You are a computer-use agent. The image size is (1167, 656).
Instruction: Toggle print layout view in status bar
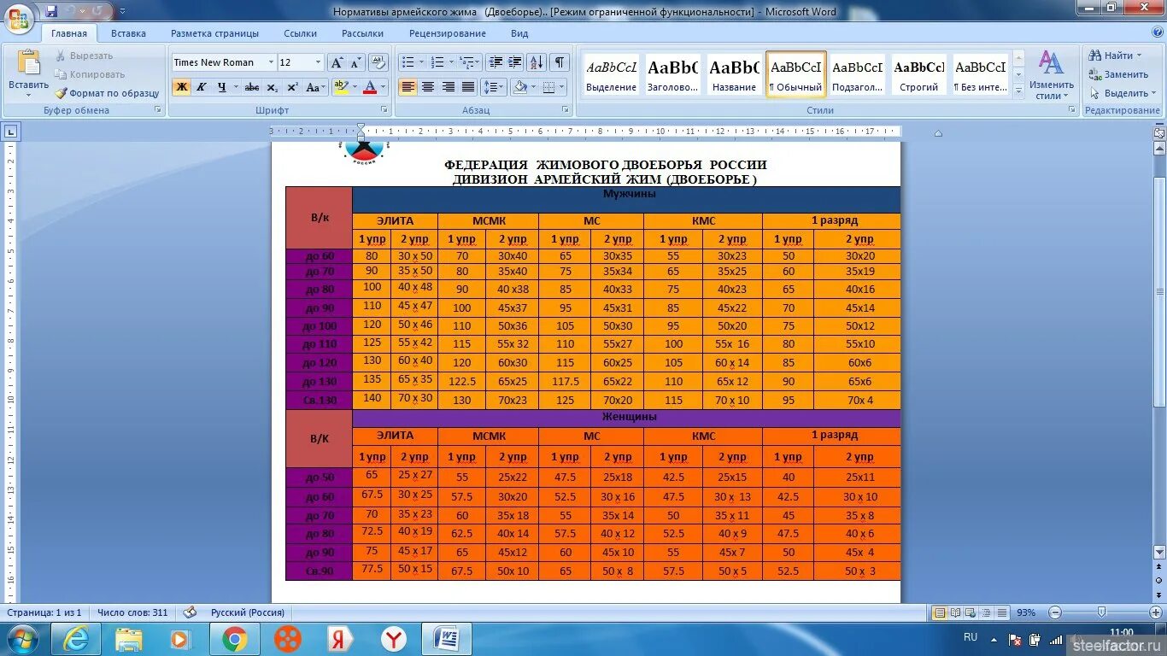[939, 612]
